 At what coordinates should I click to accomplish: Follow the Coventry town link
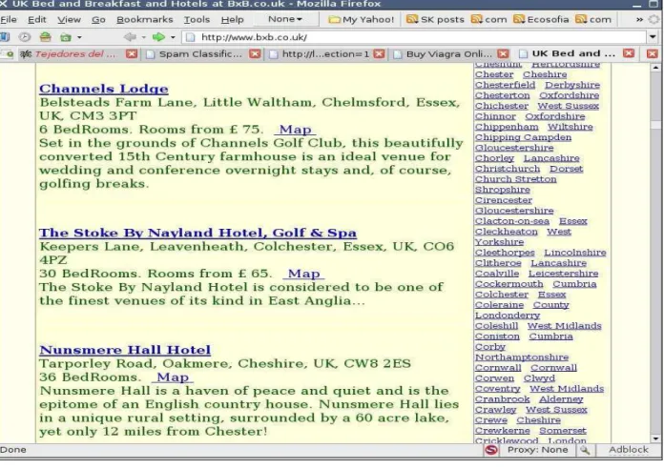(x=497, y=389)
